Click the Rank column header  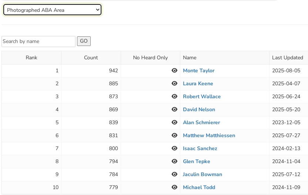click(31, 57)
